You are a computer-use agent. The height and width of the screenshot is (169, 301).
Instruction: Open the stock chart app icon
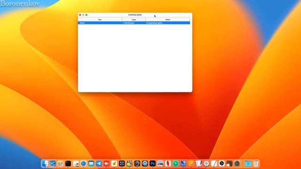pos(53,163)
